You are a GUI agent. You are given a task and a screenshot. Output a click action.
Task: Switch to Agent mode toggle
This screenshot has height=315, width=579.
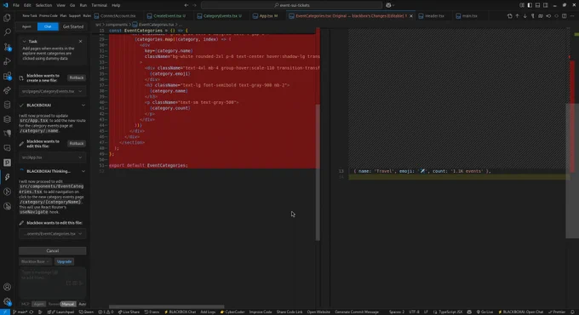pyautogui.click(x=26, y=26)
